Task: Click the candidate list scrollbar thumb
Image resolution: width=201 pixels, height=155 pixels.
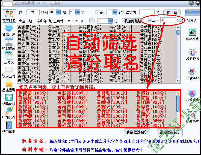Action: point(178,104)
